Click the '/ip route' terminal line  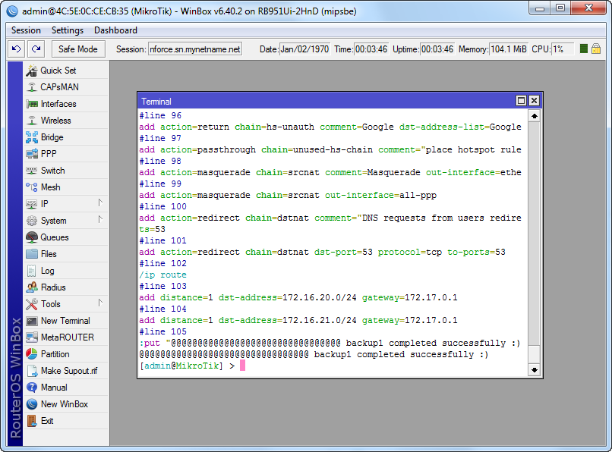tap(162, 275)
